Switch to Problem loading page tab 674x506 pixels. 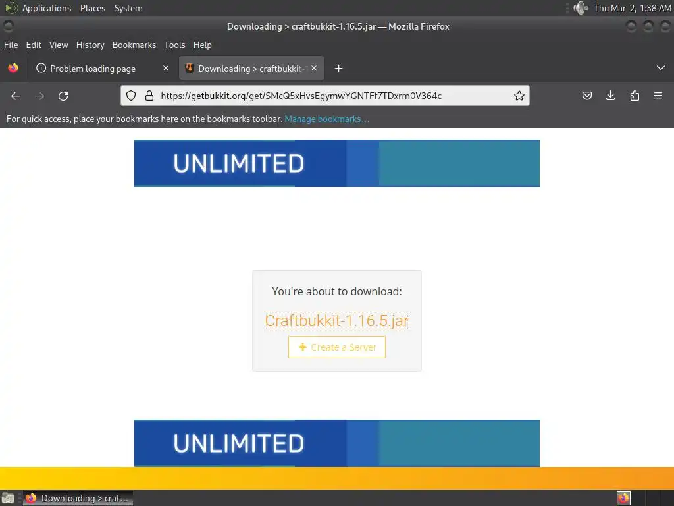tap(102, 69)
